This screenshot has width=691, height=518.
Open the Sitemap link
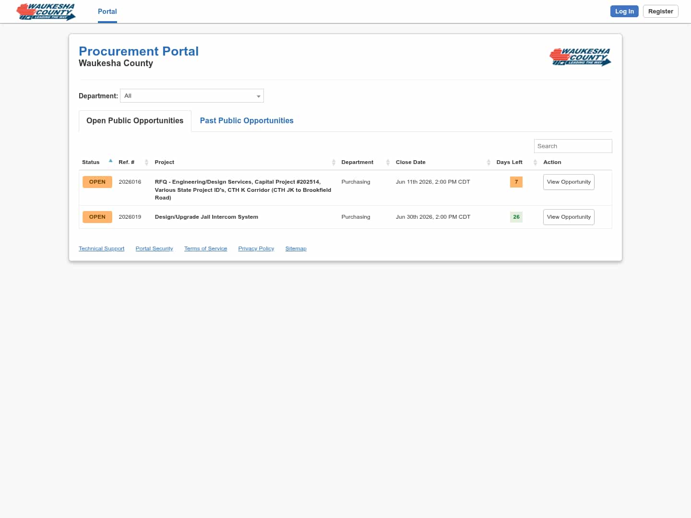296,248
